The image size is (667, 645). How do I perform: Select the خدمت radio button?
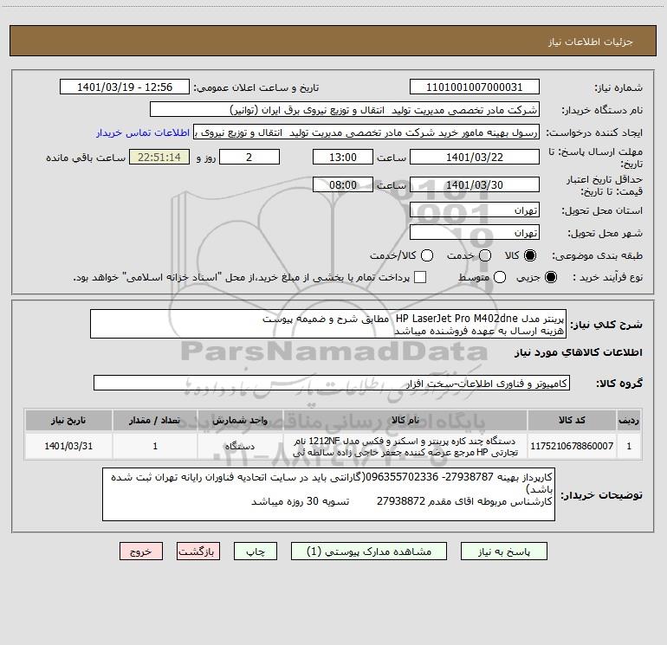tap(485, 255)
